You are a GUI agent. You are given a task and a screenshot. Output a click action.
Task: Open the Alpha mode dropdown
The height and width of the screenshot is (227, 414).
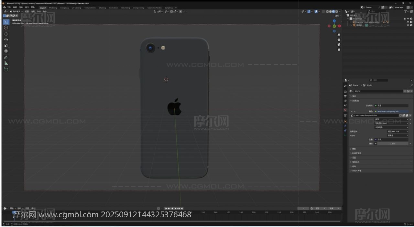tap(398, 136)
